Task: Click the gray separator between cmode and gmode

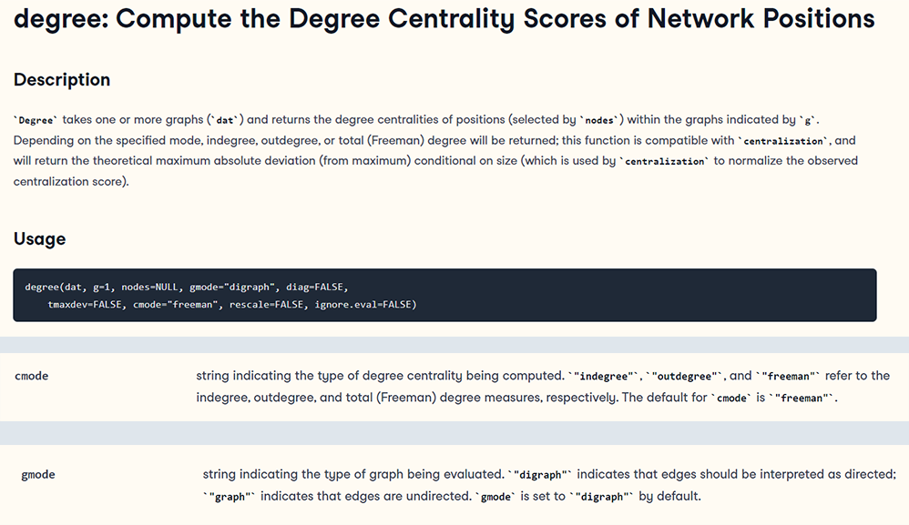Action: (454, 433)
